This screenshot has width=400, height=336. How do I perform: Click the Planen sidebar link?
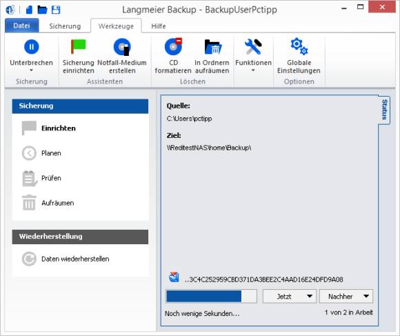(x=51, y=153)
